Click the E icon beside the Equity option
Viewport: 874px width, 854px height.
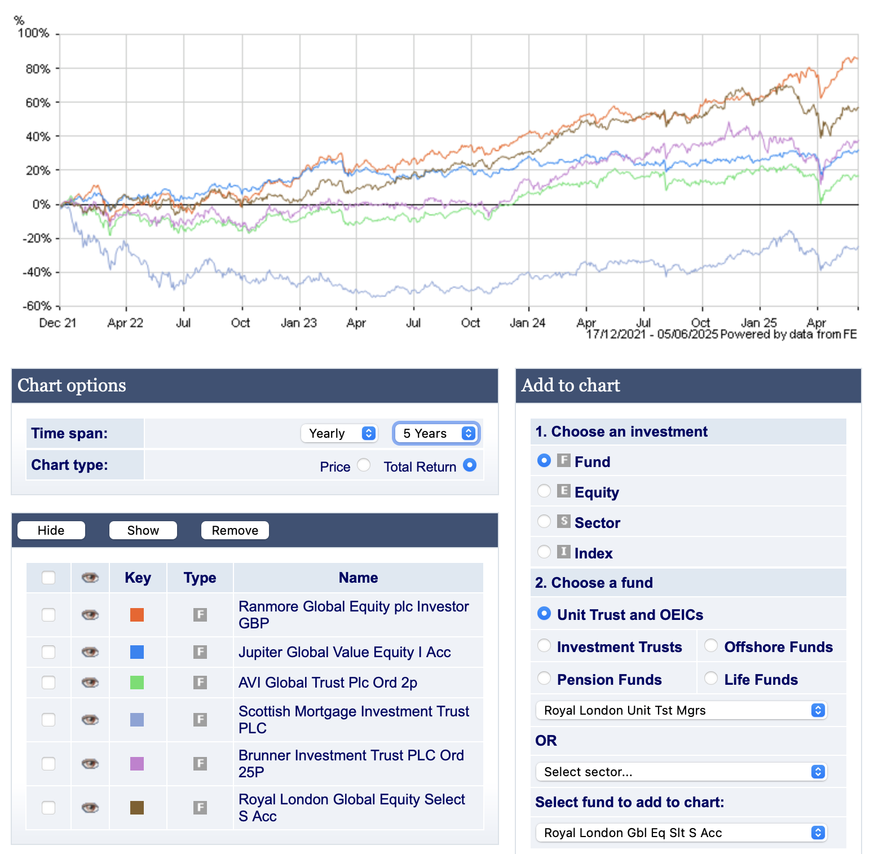pyautogui.click(x=564, y=491)
